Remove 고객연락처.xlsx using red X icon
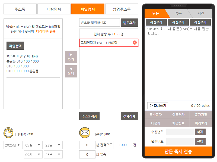 (x=135, y=43)
